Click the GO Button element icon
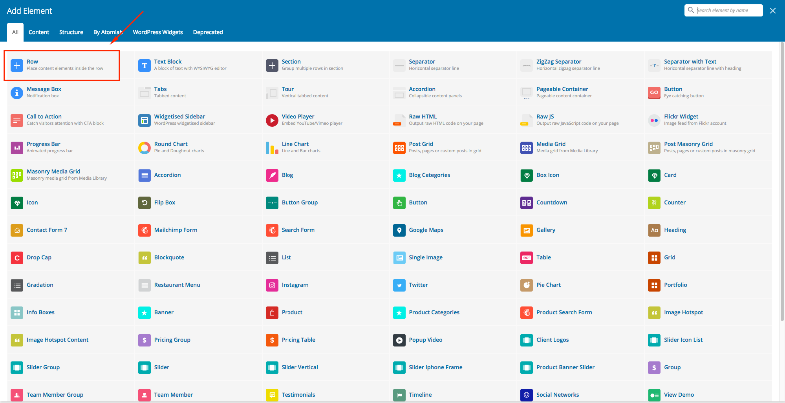This screenshot has width=785, height=403. tap(654, 93)
